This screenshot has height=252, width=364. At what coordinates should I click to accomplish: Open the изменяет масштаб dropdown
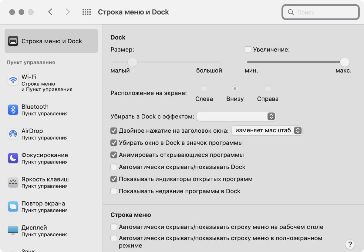pyautogui.click(x=267, y=131)
